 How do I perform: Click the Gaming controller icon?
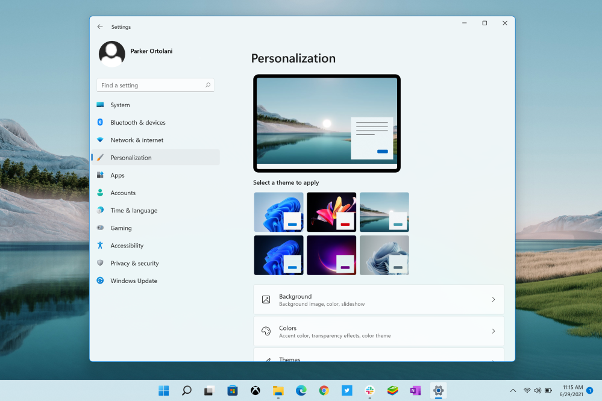pyautogui.click(x=100, y=228)
